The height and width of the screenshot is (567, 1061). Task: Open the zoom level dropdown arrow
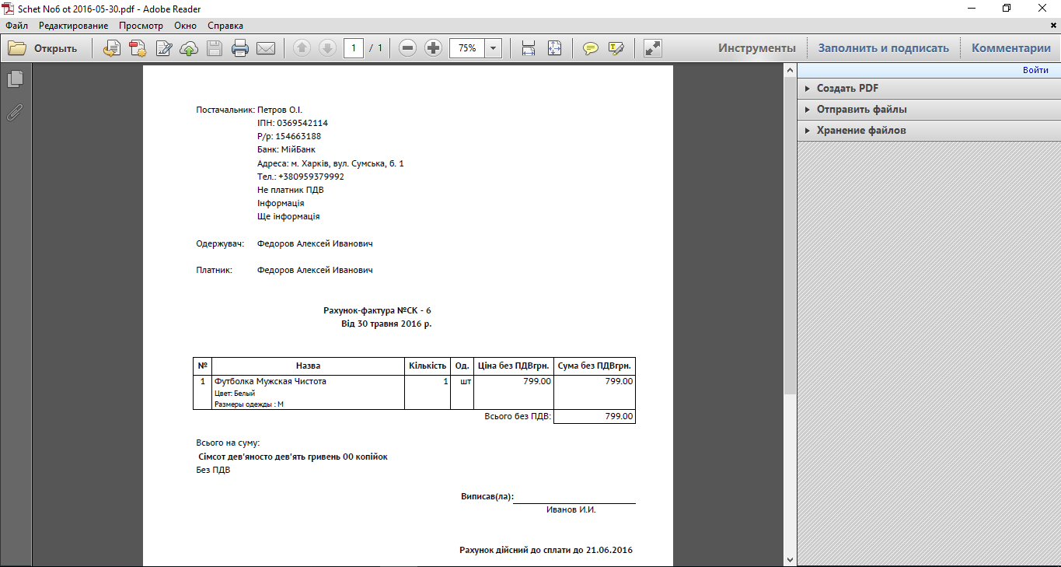coord(494,48)
